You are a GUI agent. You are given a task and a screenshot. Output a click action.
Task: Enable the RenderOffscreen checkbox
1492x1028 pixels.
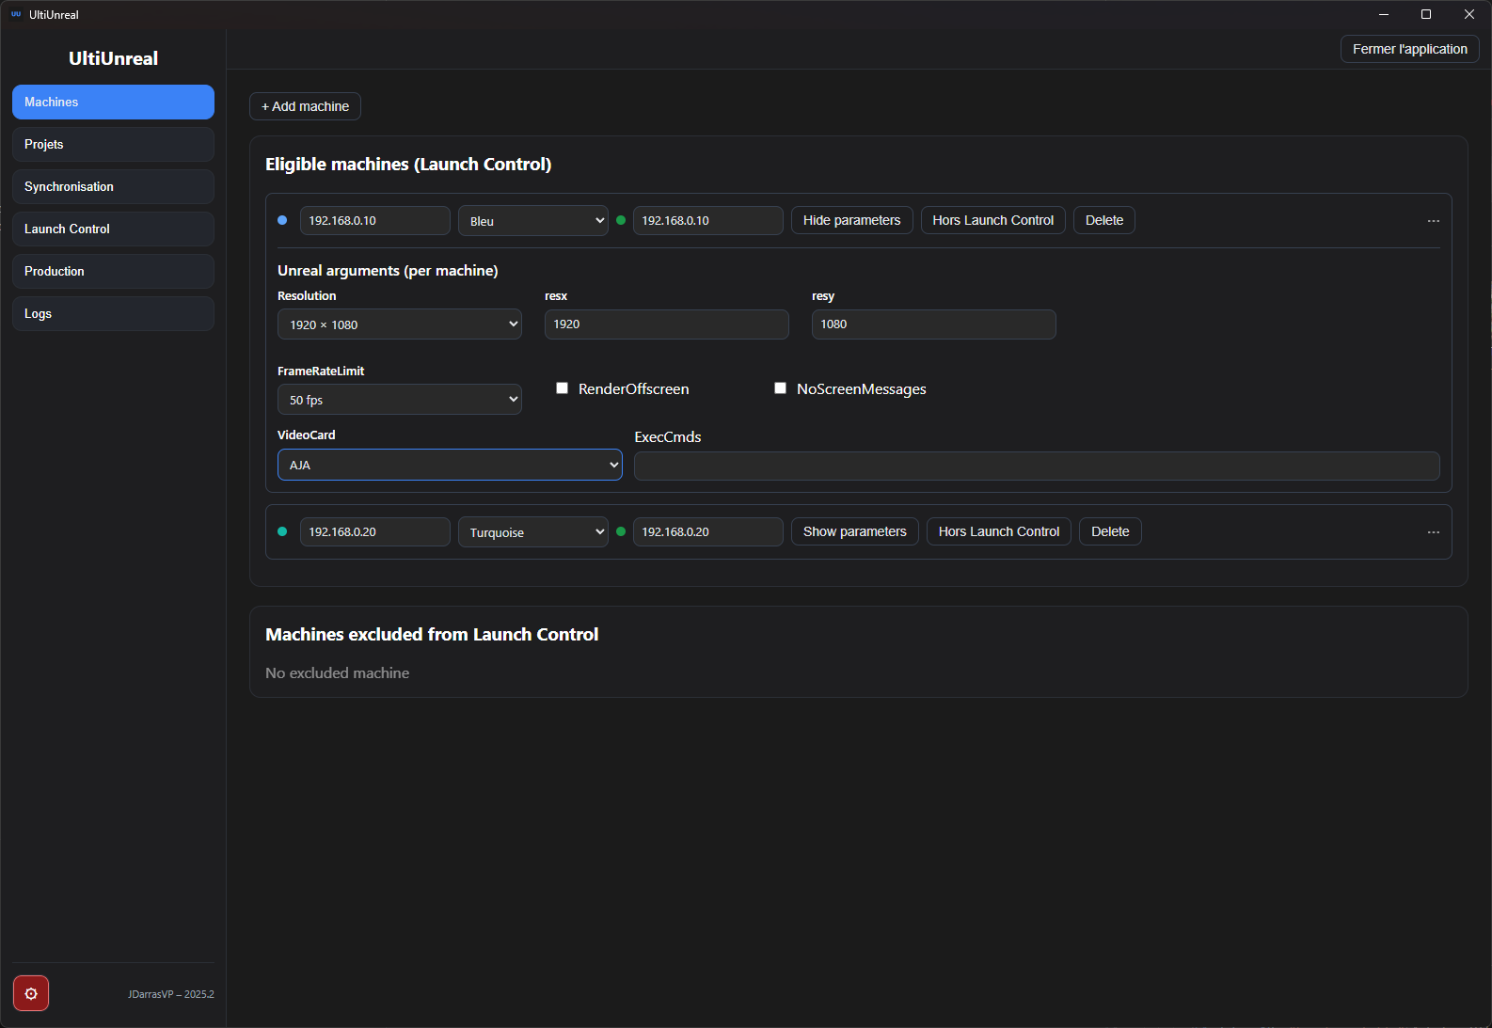coord(563,388)
